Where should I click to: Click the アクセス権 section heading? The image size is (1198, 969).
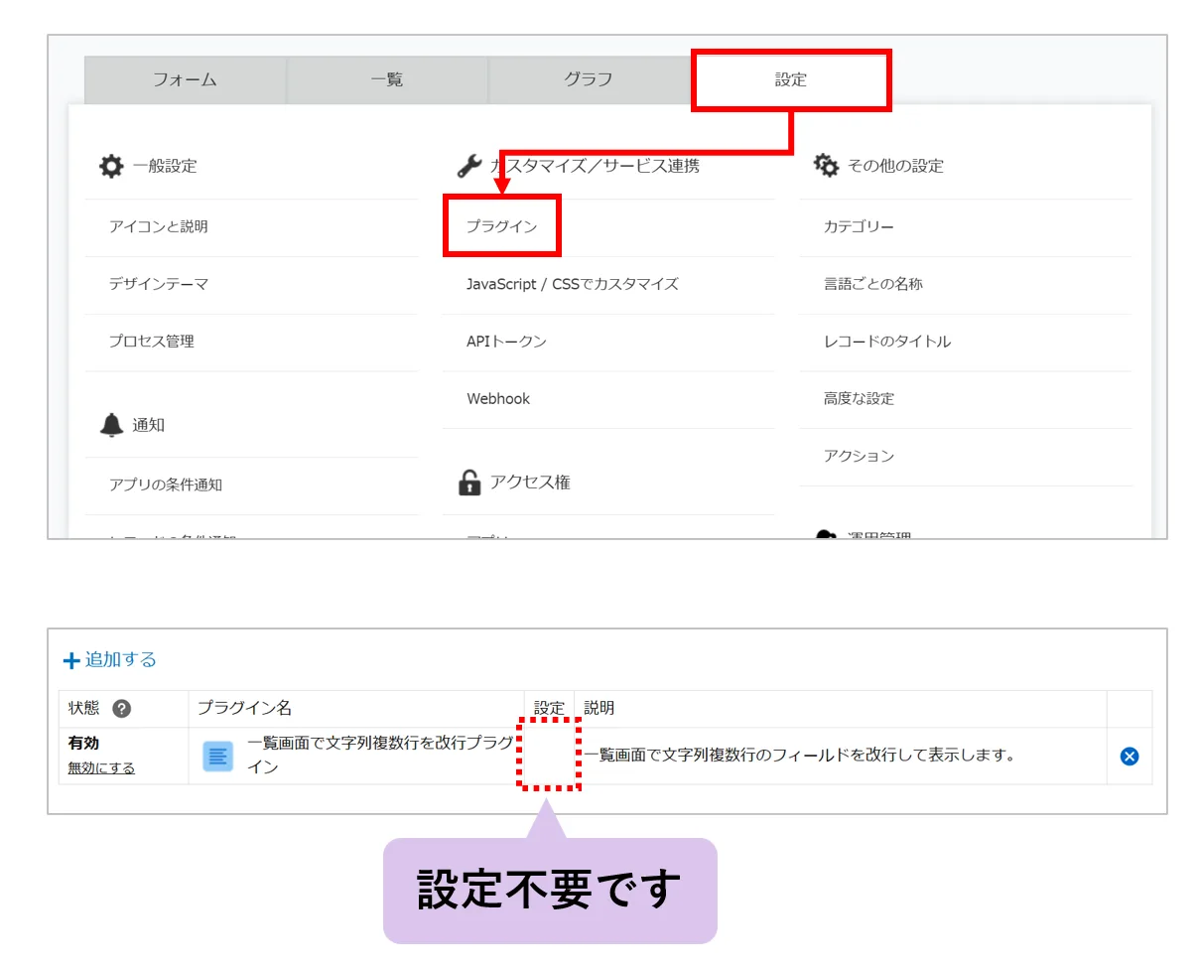(530, 483)
